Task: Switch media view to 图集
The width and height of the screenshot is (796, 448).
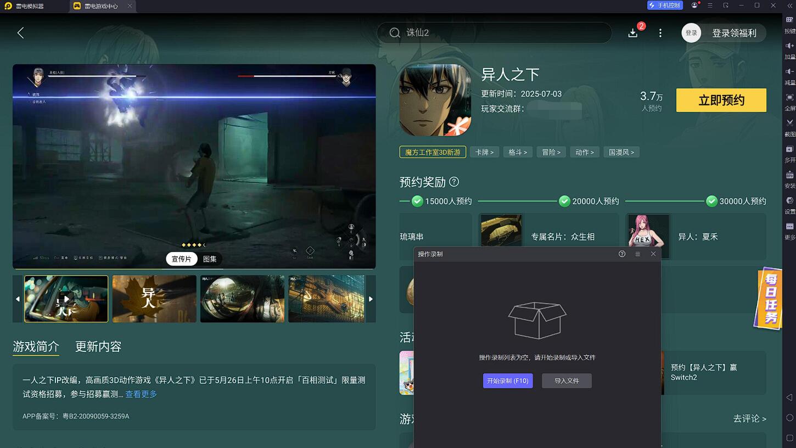Action: click(x=210, y=259)
